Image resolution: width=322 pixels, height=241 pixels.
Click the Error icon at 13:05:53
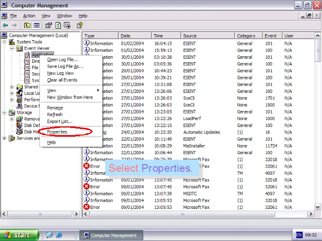tap(87, 207)
